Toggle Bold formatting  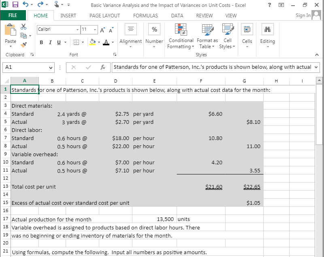41,42
